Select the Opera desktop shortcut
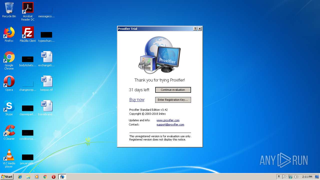Screen dimensions: 320x180 coord(9,83)
